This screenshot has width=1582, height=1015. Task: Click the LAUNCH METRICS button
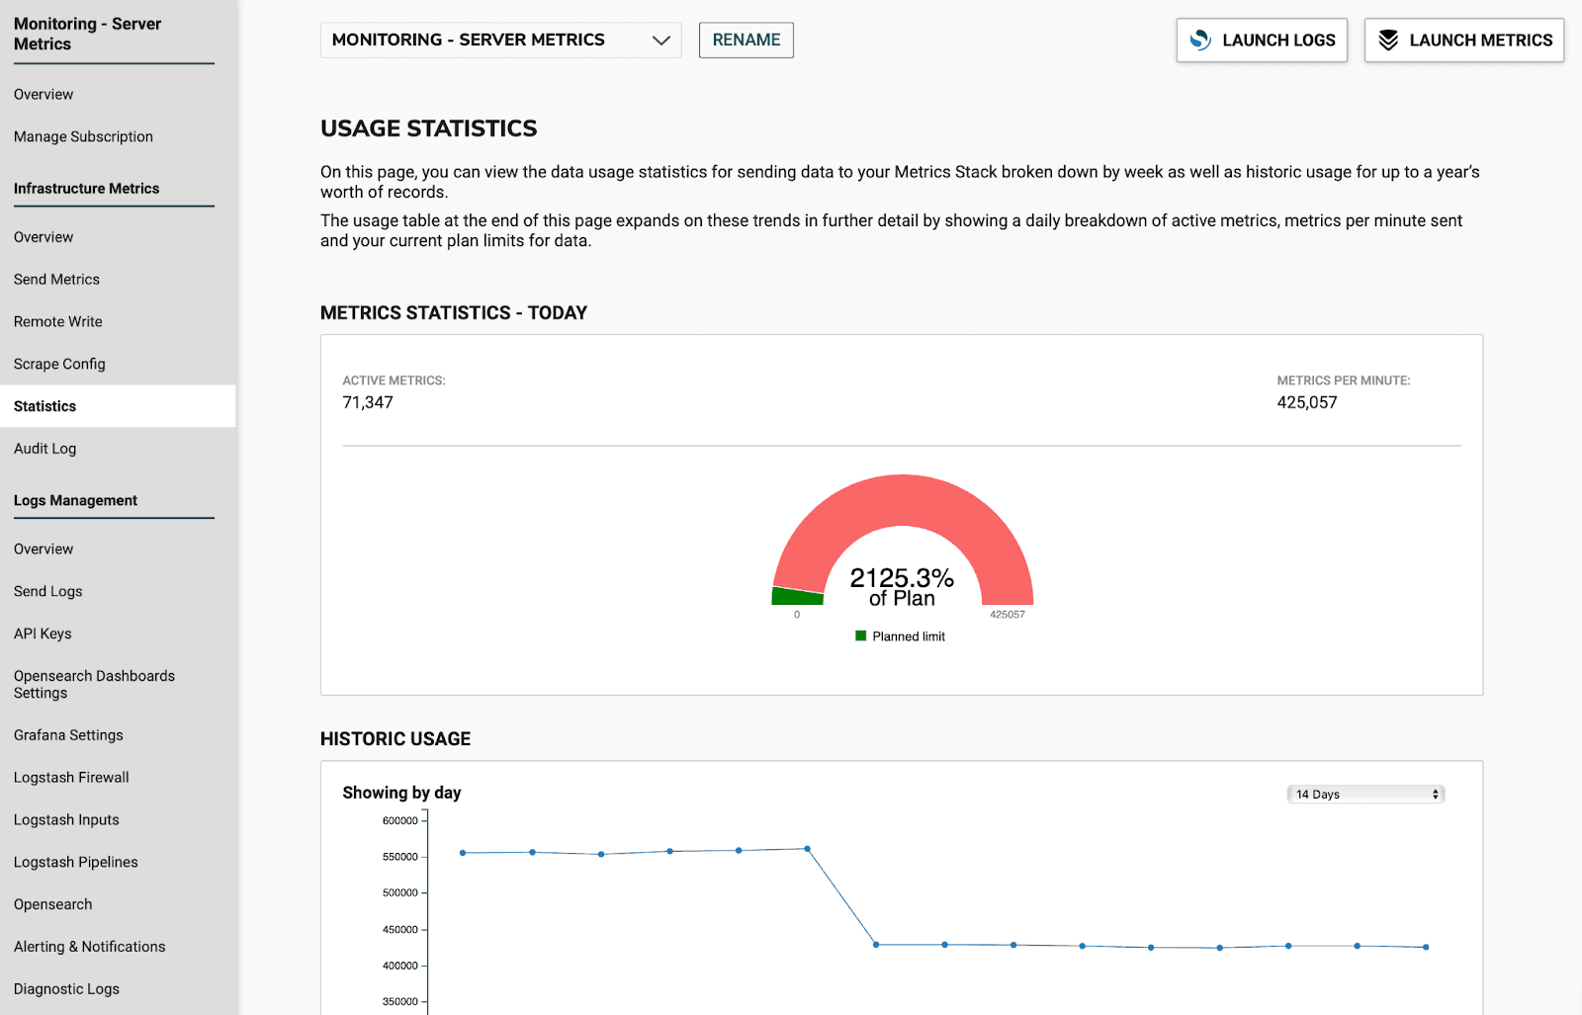tap(1463, 40)
